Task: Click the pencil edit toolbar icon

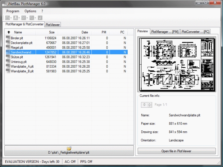Action: pos(40,18)
